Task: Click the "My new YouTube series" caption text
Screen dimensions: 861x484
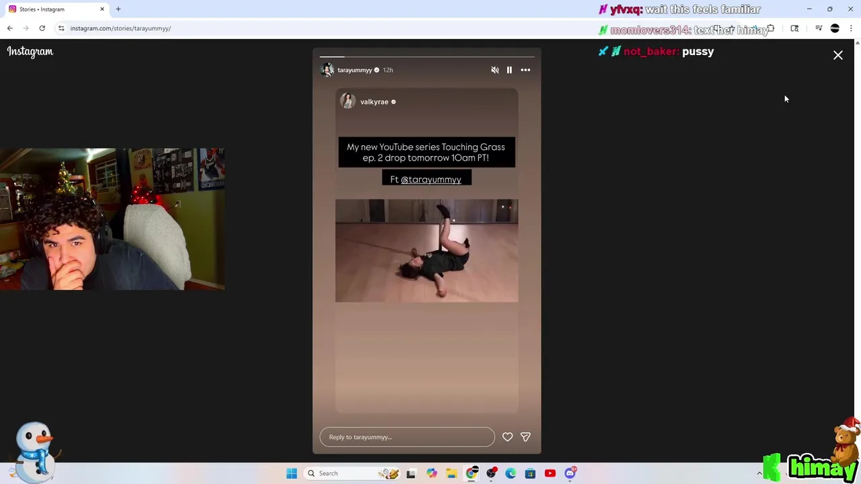Action: 426,152
